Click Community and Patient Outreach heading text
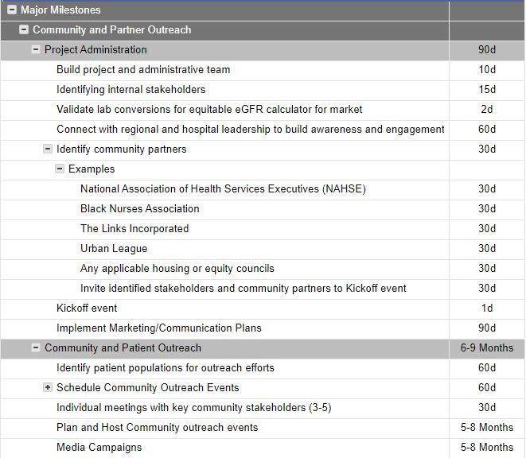The width and height of the screenshot is (526, 458). coord(123,347)
